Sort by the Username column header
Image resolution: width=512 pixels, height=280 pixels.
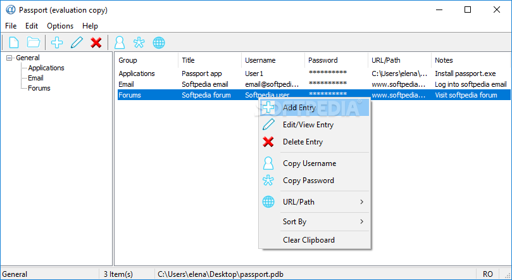(273, 60)
